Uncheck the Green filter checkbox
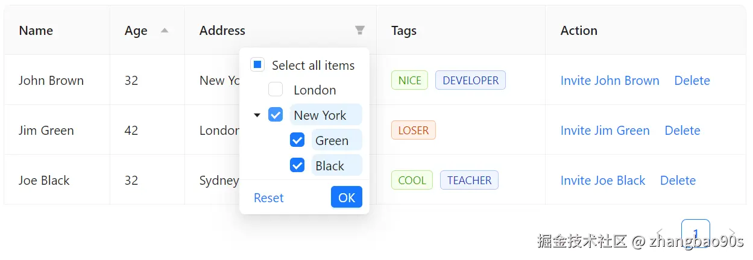753x260 pixels. [x=297, y=140]
